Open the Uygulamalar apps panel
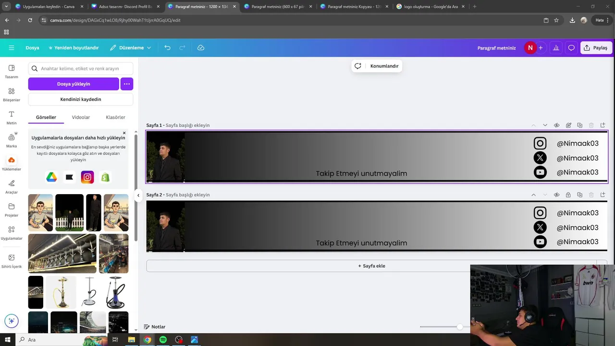This screenshot has height=346, width=615. (12, 233)
